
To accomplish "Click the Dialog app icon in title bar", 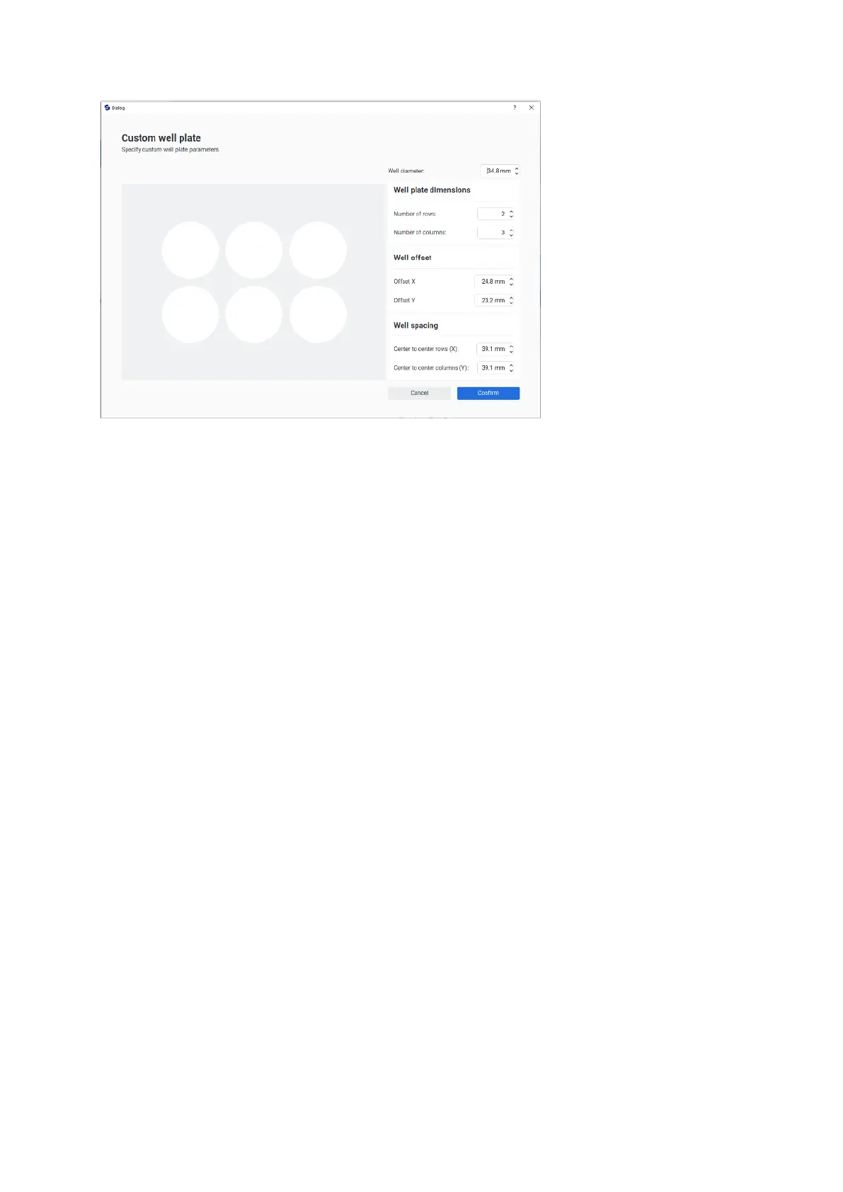I will 107,108.
